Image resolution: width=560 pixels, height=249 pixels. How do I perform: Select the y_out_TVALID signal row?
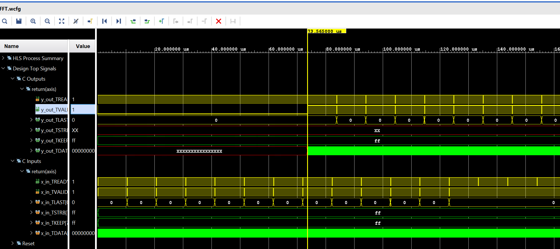point(51,109)
